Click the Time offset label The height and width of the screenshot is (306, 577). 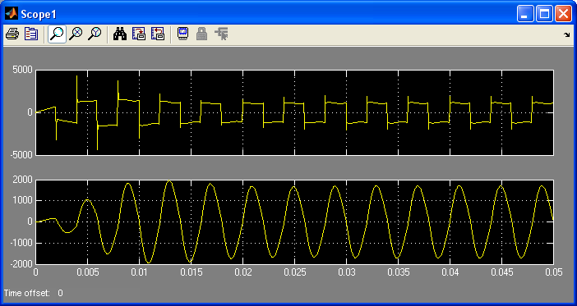pos(26,293)
